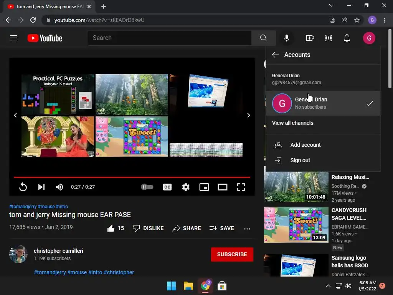Screen dimensions: 393x295
Task: Select the General Drian channel entry
Action: click(323, 103)
